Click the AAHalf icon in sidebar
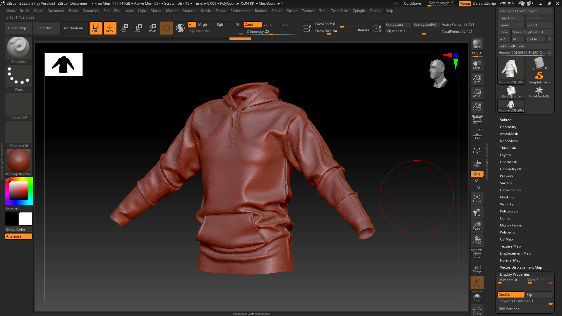 coord(477,107)
